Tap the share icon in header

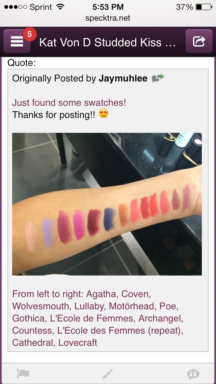click(x=199, y=41)
